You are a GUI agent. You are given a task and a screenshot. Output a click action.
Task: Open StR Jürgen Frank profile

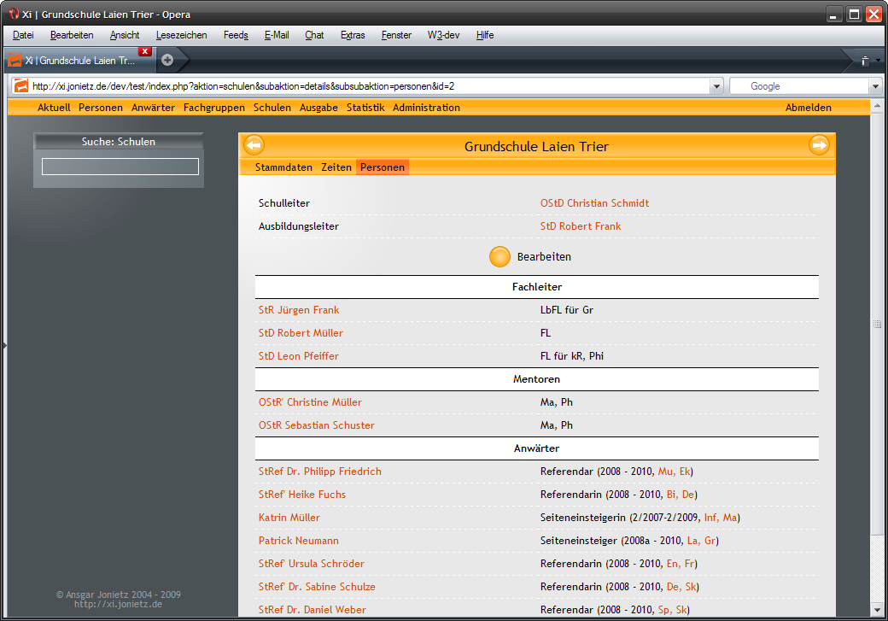click(299, 310)
